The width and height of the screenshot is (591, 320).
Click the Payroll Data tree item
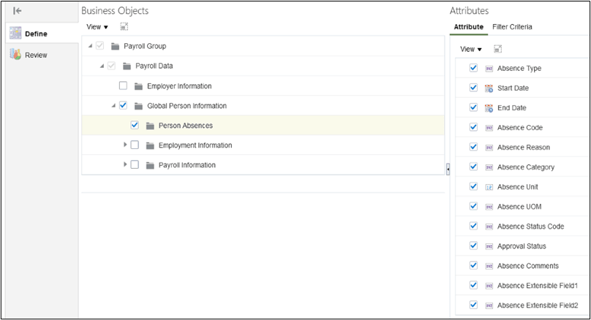pos(154,66)
